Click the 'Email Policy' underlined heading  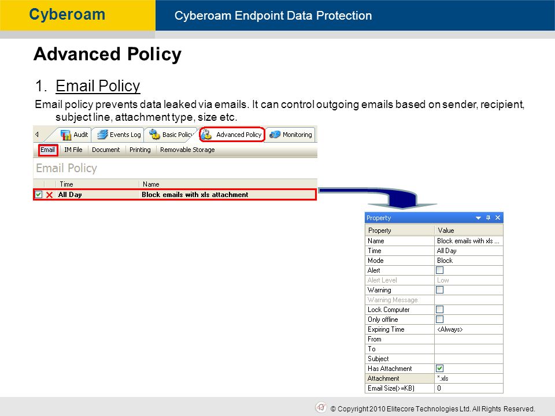point(98,86)
